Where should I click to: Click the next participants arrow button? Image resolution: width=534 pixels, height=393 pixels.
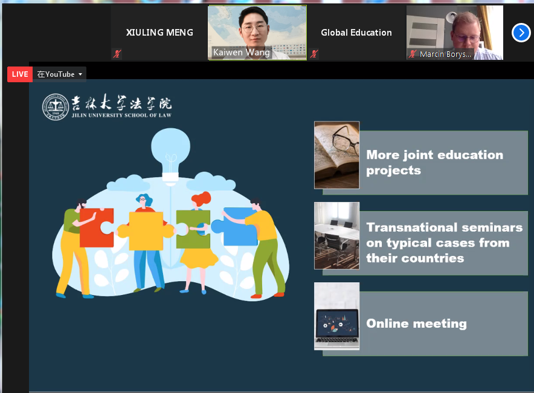pos(521,33)
